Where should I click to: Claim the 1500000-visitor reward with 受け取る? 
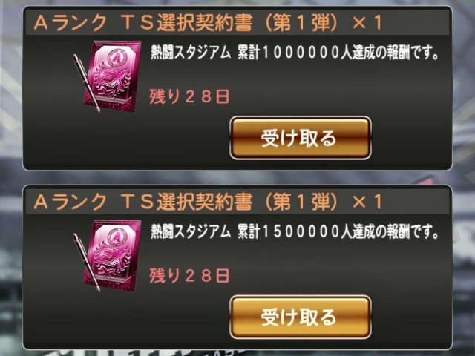[300, 317]
